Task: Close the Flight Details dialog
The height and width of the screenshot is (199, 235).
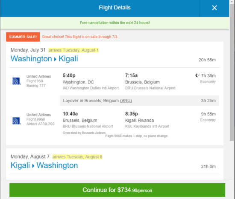Action: [x=214, y=8]
